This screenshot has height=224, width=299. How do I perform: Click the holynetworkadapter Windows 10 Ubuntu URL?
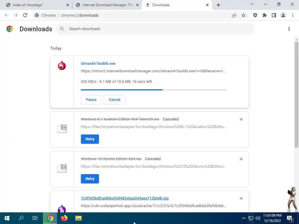153,167
